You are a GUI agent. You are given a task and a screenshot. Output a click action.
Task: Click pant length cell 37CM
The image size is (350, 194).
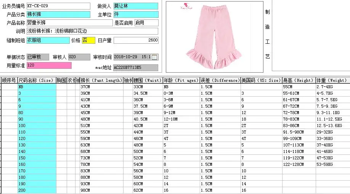101,87
